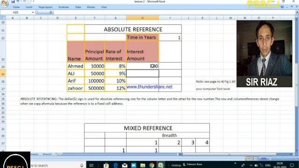This screenshot has width=299, height=168.
Task: Open Google Chrome from the taskbar
Action: click(x=152, y=165)
